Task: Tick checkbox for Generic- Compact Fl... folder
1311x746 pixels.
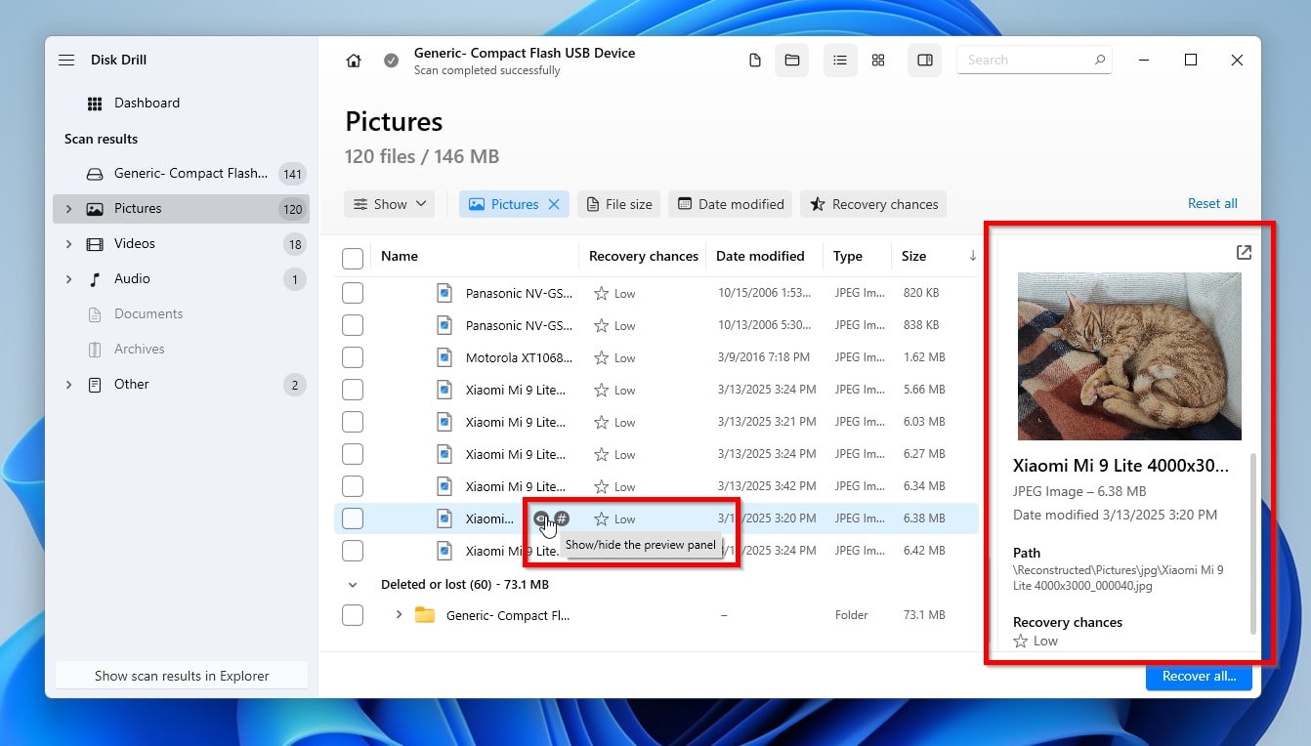Action: [353, 616]
